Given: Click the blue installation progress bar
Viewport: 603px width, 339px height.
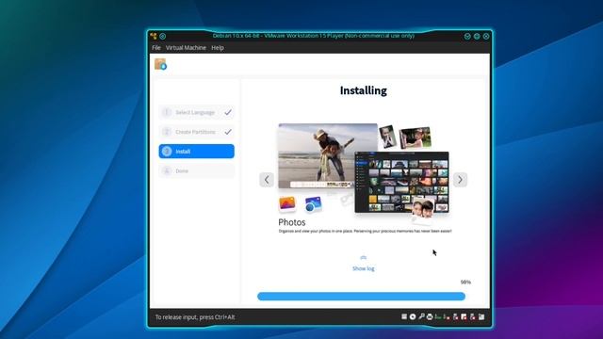Looking at the screenshot, I should pos(361,297).
